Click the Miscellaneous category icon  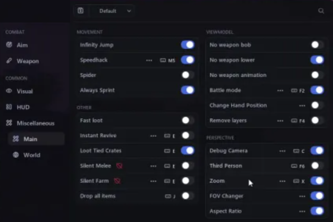tap(9, 123)
